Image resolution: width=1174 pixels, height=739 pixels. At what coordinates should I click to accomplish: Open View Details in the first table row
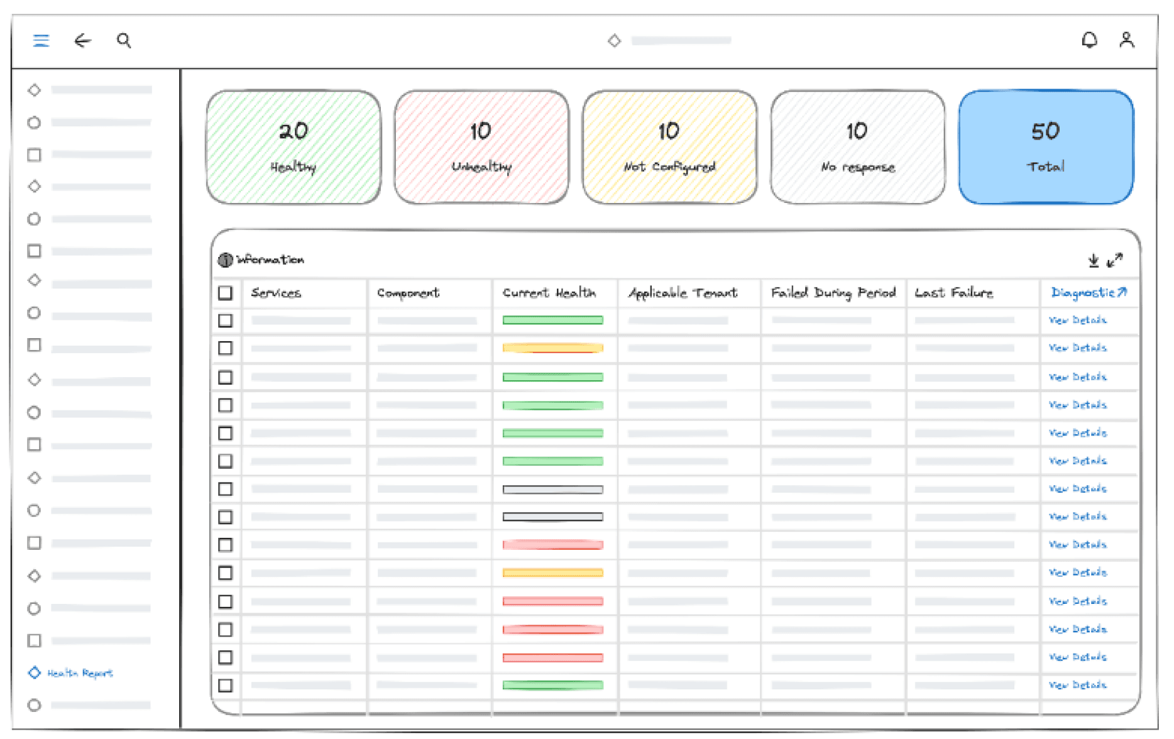pos(1078,320)
